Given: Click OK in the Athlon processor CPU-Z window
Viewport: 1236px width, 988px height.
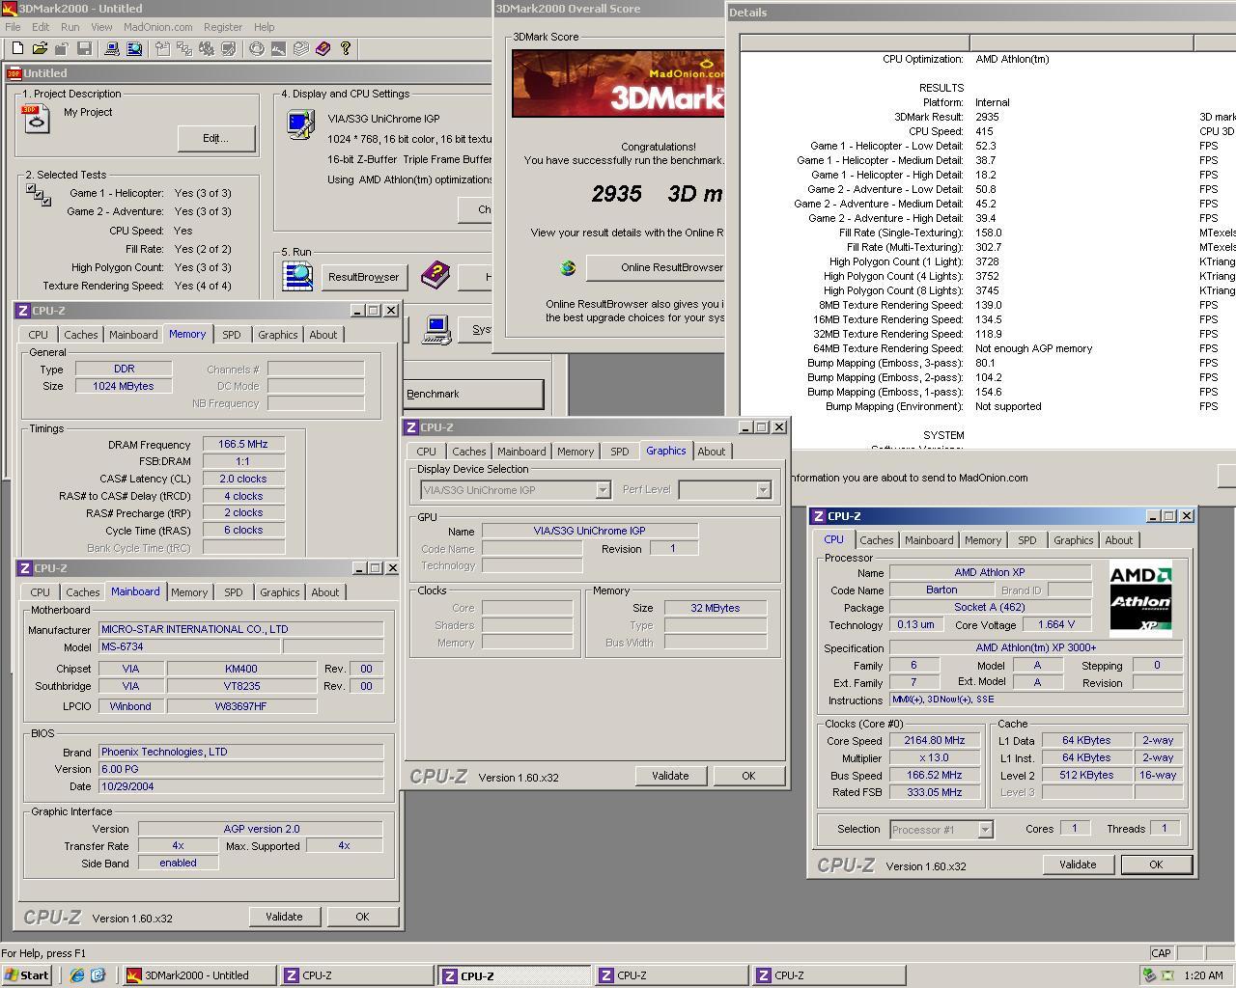Looking at the screenshot, I should pyautogui.click(x=1156, y=864).
